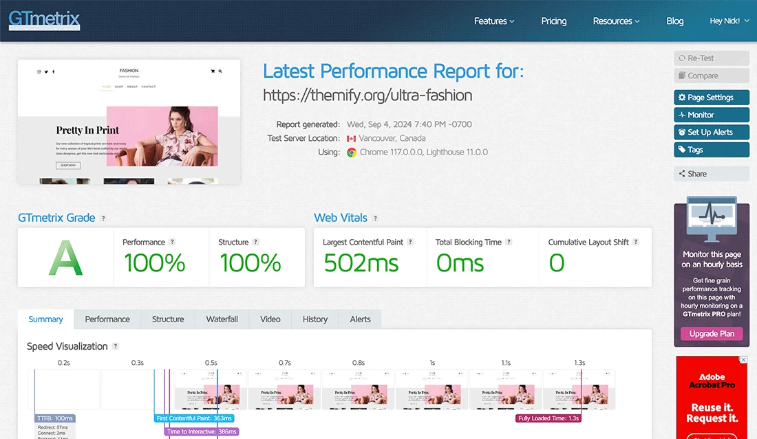Click the Time to Interactive: 386ms marker
Viewport: 757px width, 439px height.
coord(202,431)
